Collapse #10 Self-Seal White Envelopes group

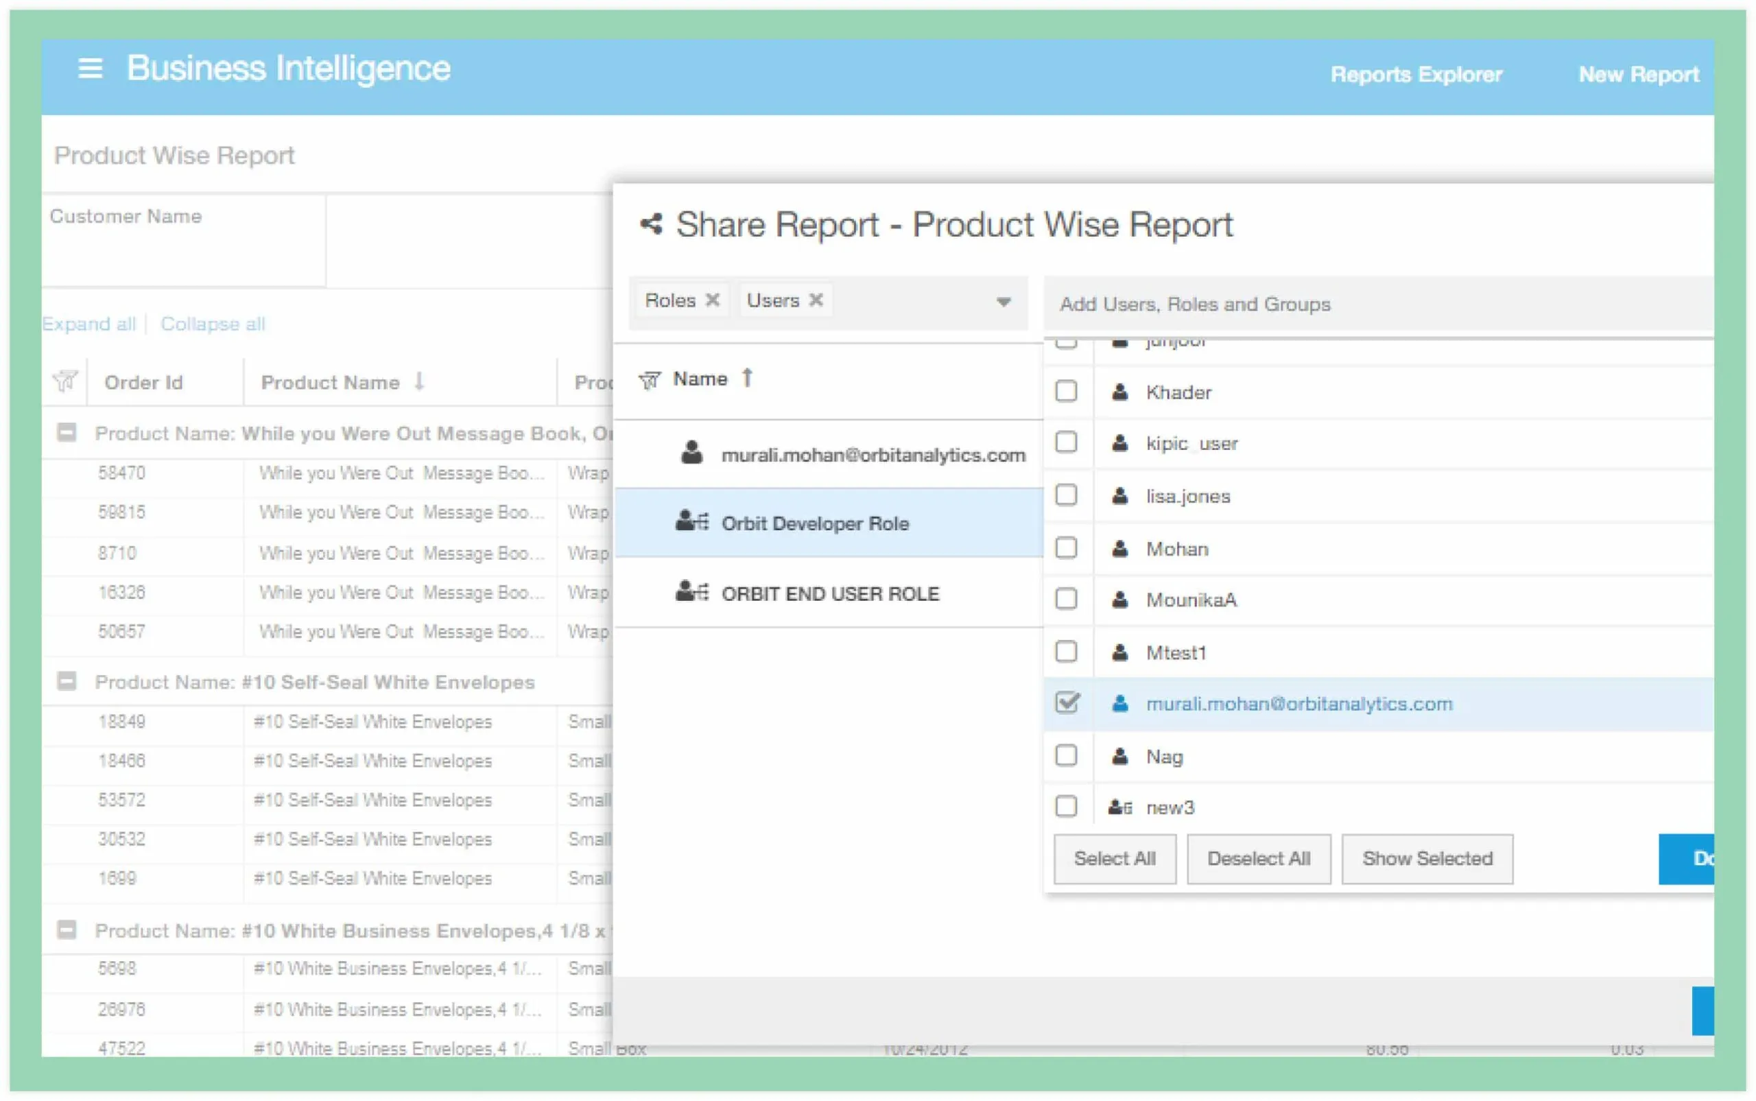point(67,682)
